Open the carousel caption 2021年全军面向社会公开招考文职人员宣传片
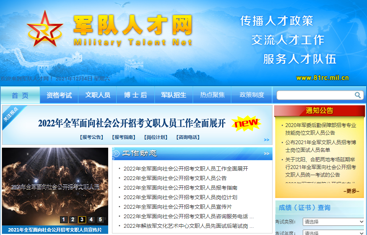Viewport: 367px width, 235px height. 55,230
